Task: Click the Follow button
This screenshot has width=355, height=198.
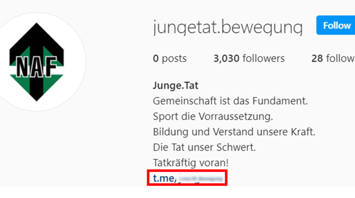Action: (x=336, y=25)
